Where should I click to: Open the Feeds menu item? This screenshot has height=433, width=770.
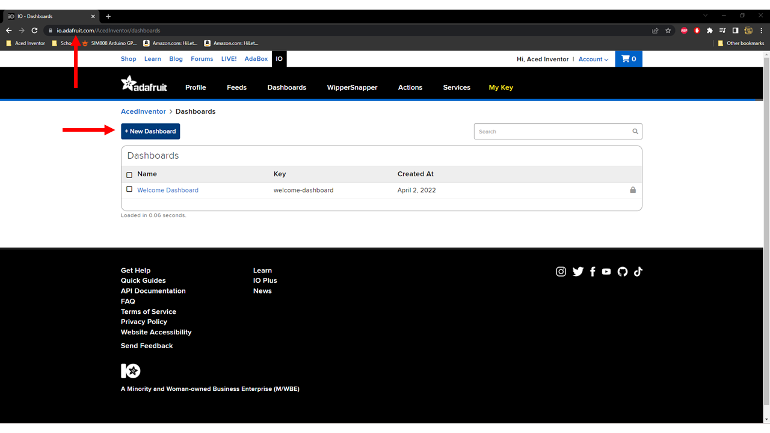coord(236,87)
